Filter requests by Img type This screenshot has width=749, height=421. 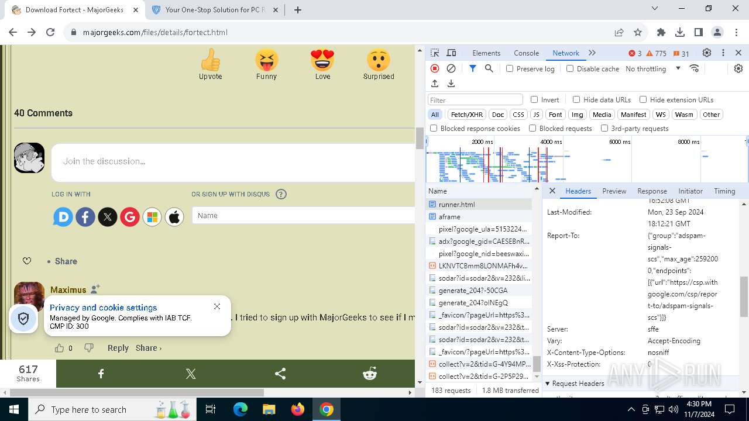click(577, 115)
